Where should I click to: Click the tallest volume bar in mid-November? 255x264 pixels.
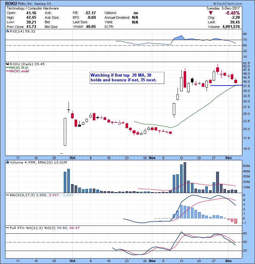click(x=185, y=177)
